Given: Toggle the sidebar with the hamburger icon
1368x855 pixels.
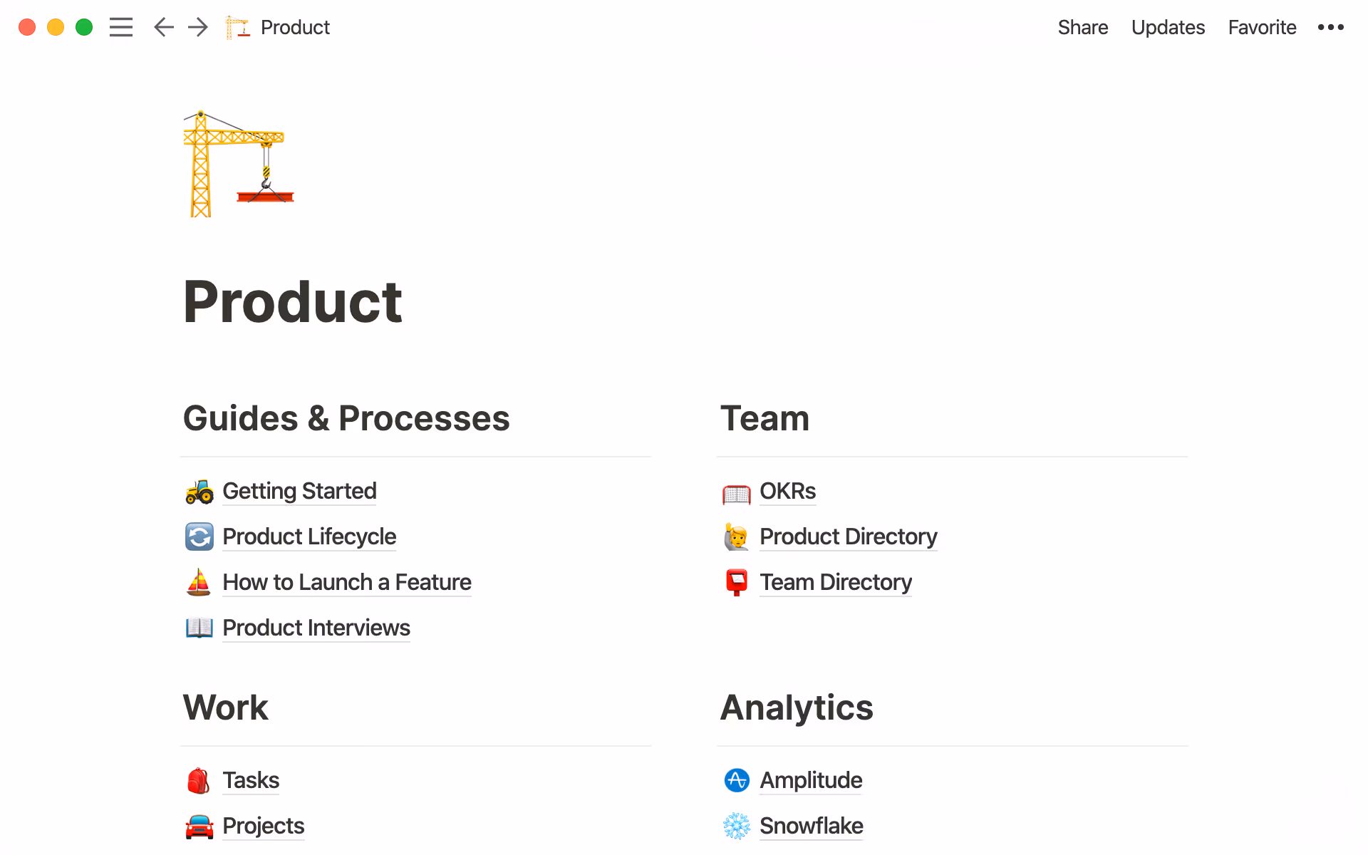Looking at the screenshot, I should [x=121, y=27].
